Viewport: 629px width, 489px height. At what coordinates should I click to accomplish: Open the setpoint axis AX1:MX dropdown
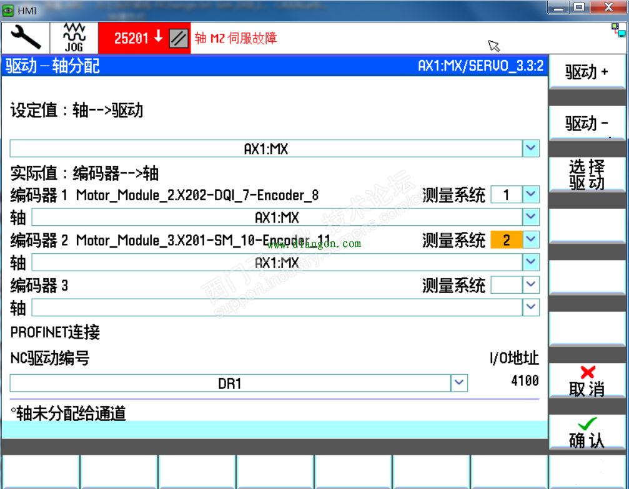(x=530, y=148)
